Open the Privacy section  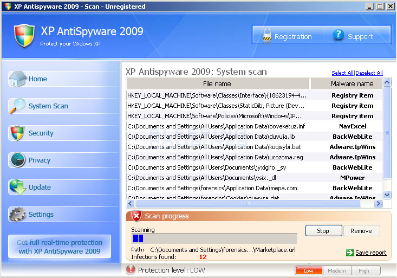click(x=63, y=160)
